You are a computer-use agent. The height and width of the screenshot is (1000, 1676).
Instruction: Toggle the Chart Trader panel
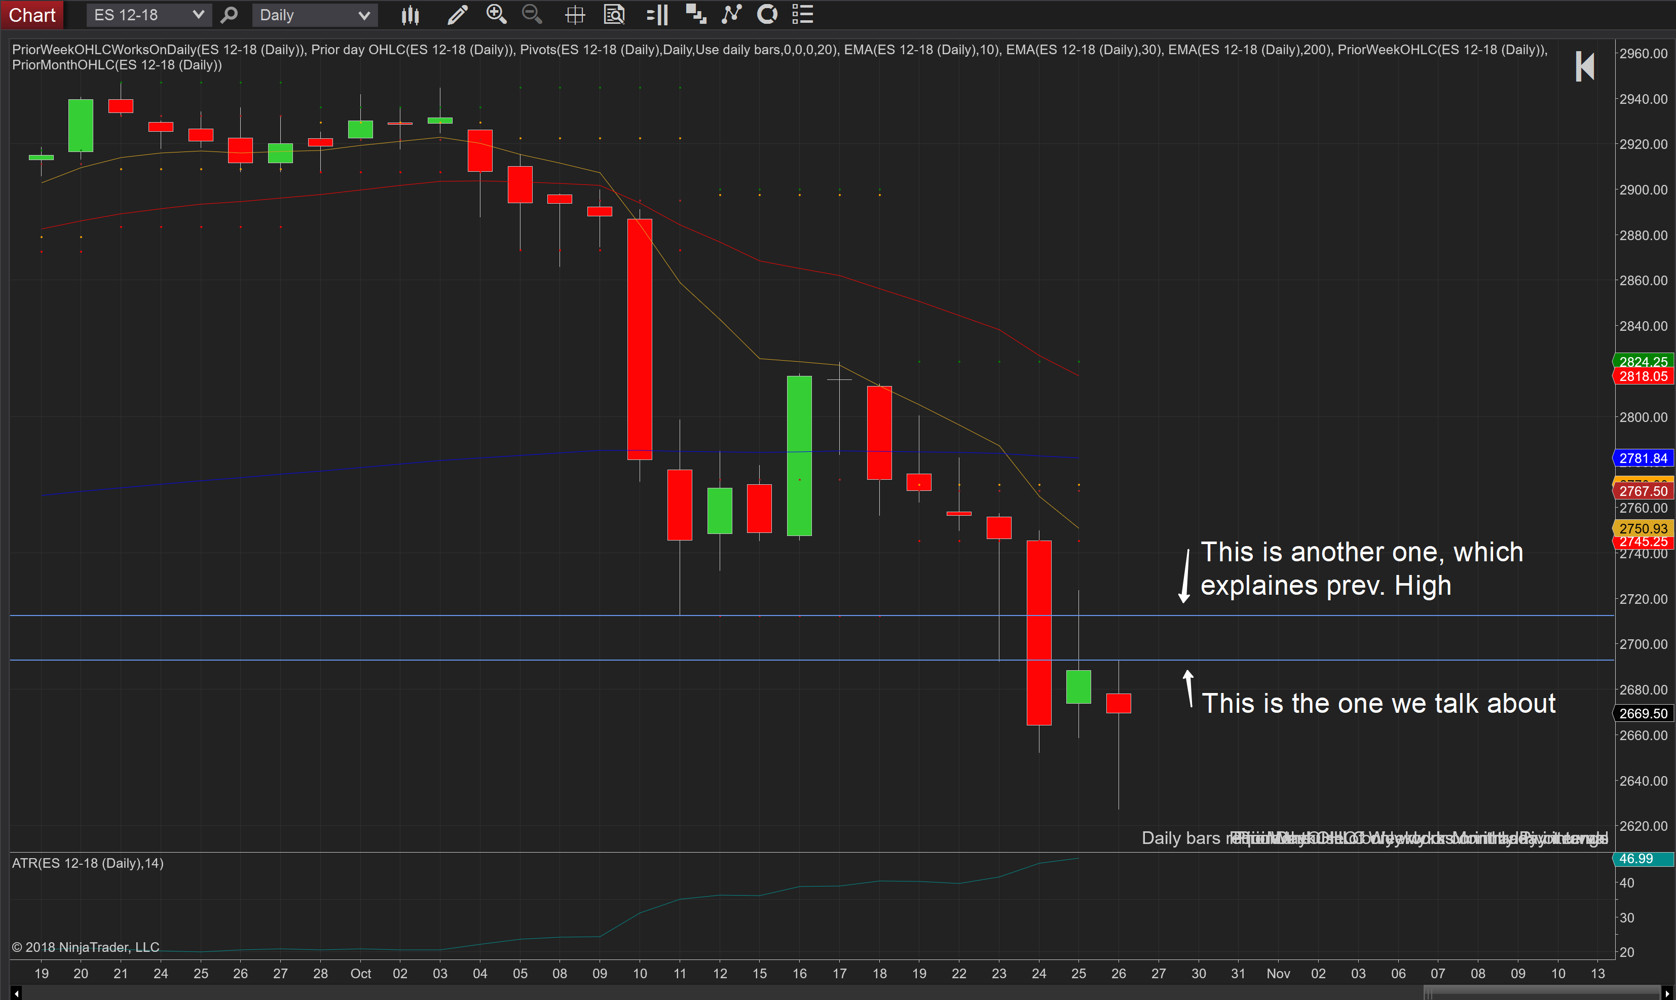click(x=656, y=14)
